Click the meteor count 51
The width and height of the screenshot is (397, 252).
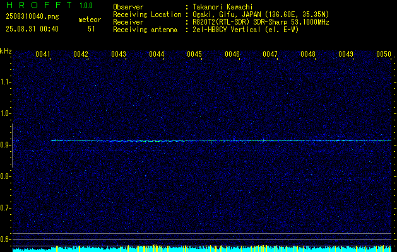(x=92, y=29)
